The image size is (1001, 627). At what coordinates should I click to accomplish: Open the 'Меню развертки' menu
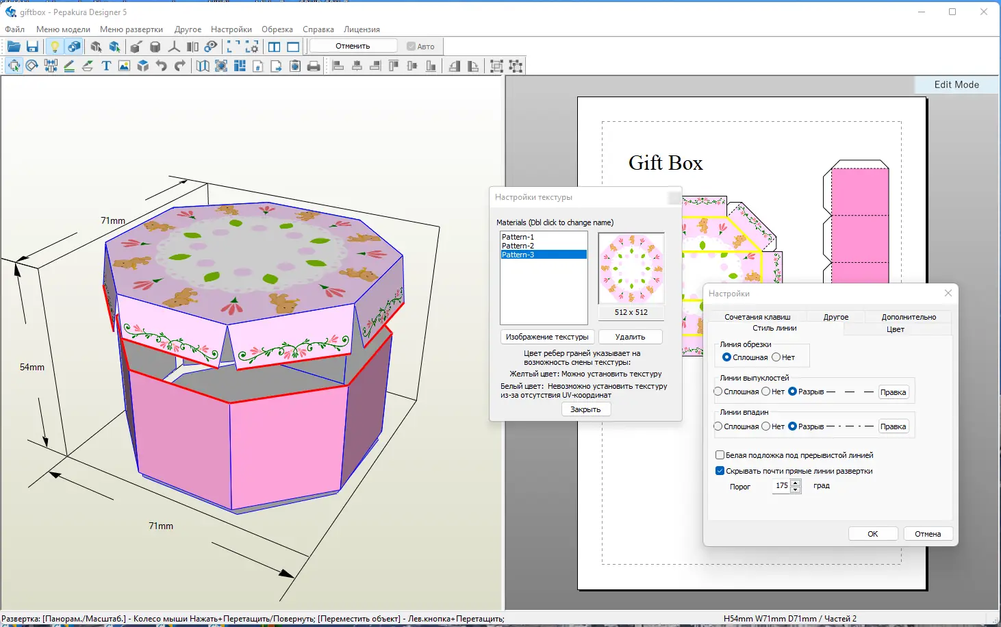pos(131,29)
